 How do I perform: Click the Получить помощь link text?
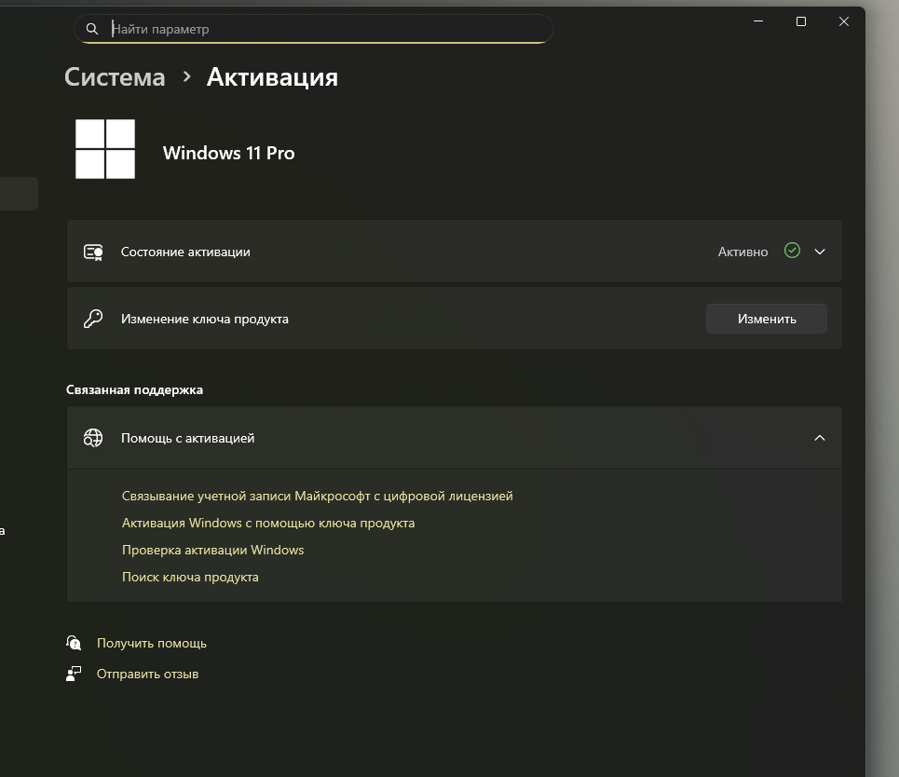(x=152, y=643)
